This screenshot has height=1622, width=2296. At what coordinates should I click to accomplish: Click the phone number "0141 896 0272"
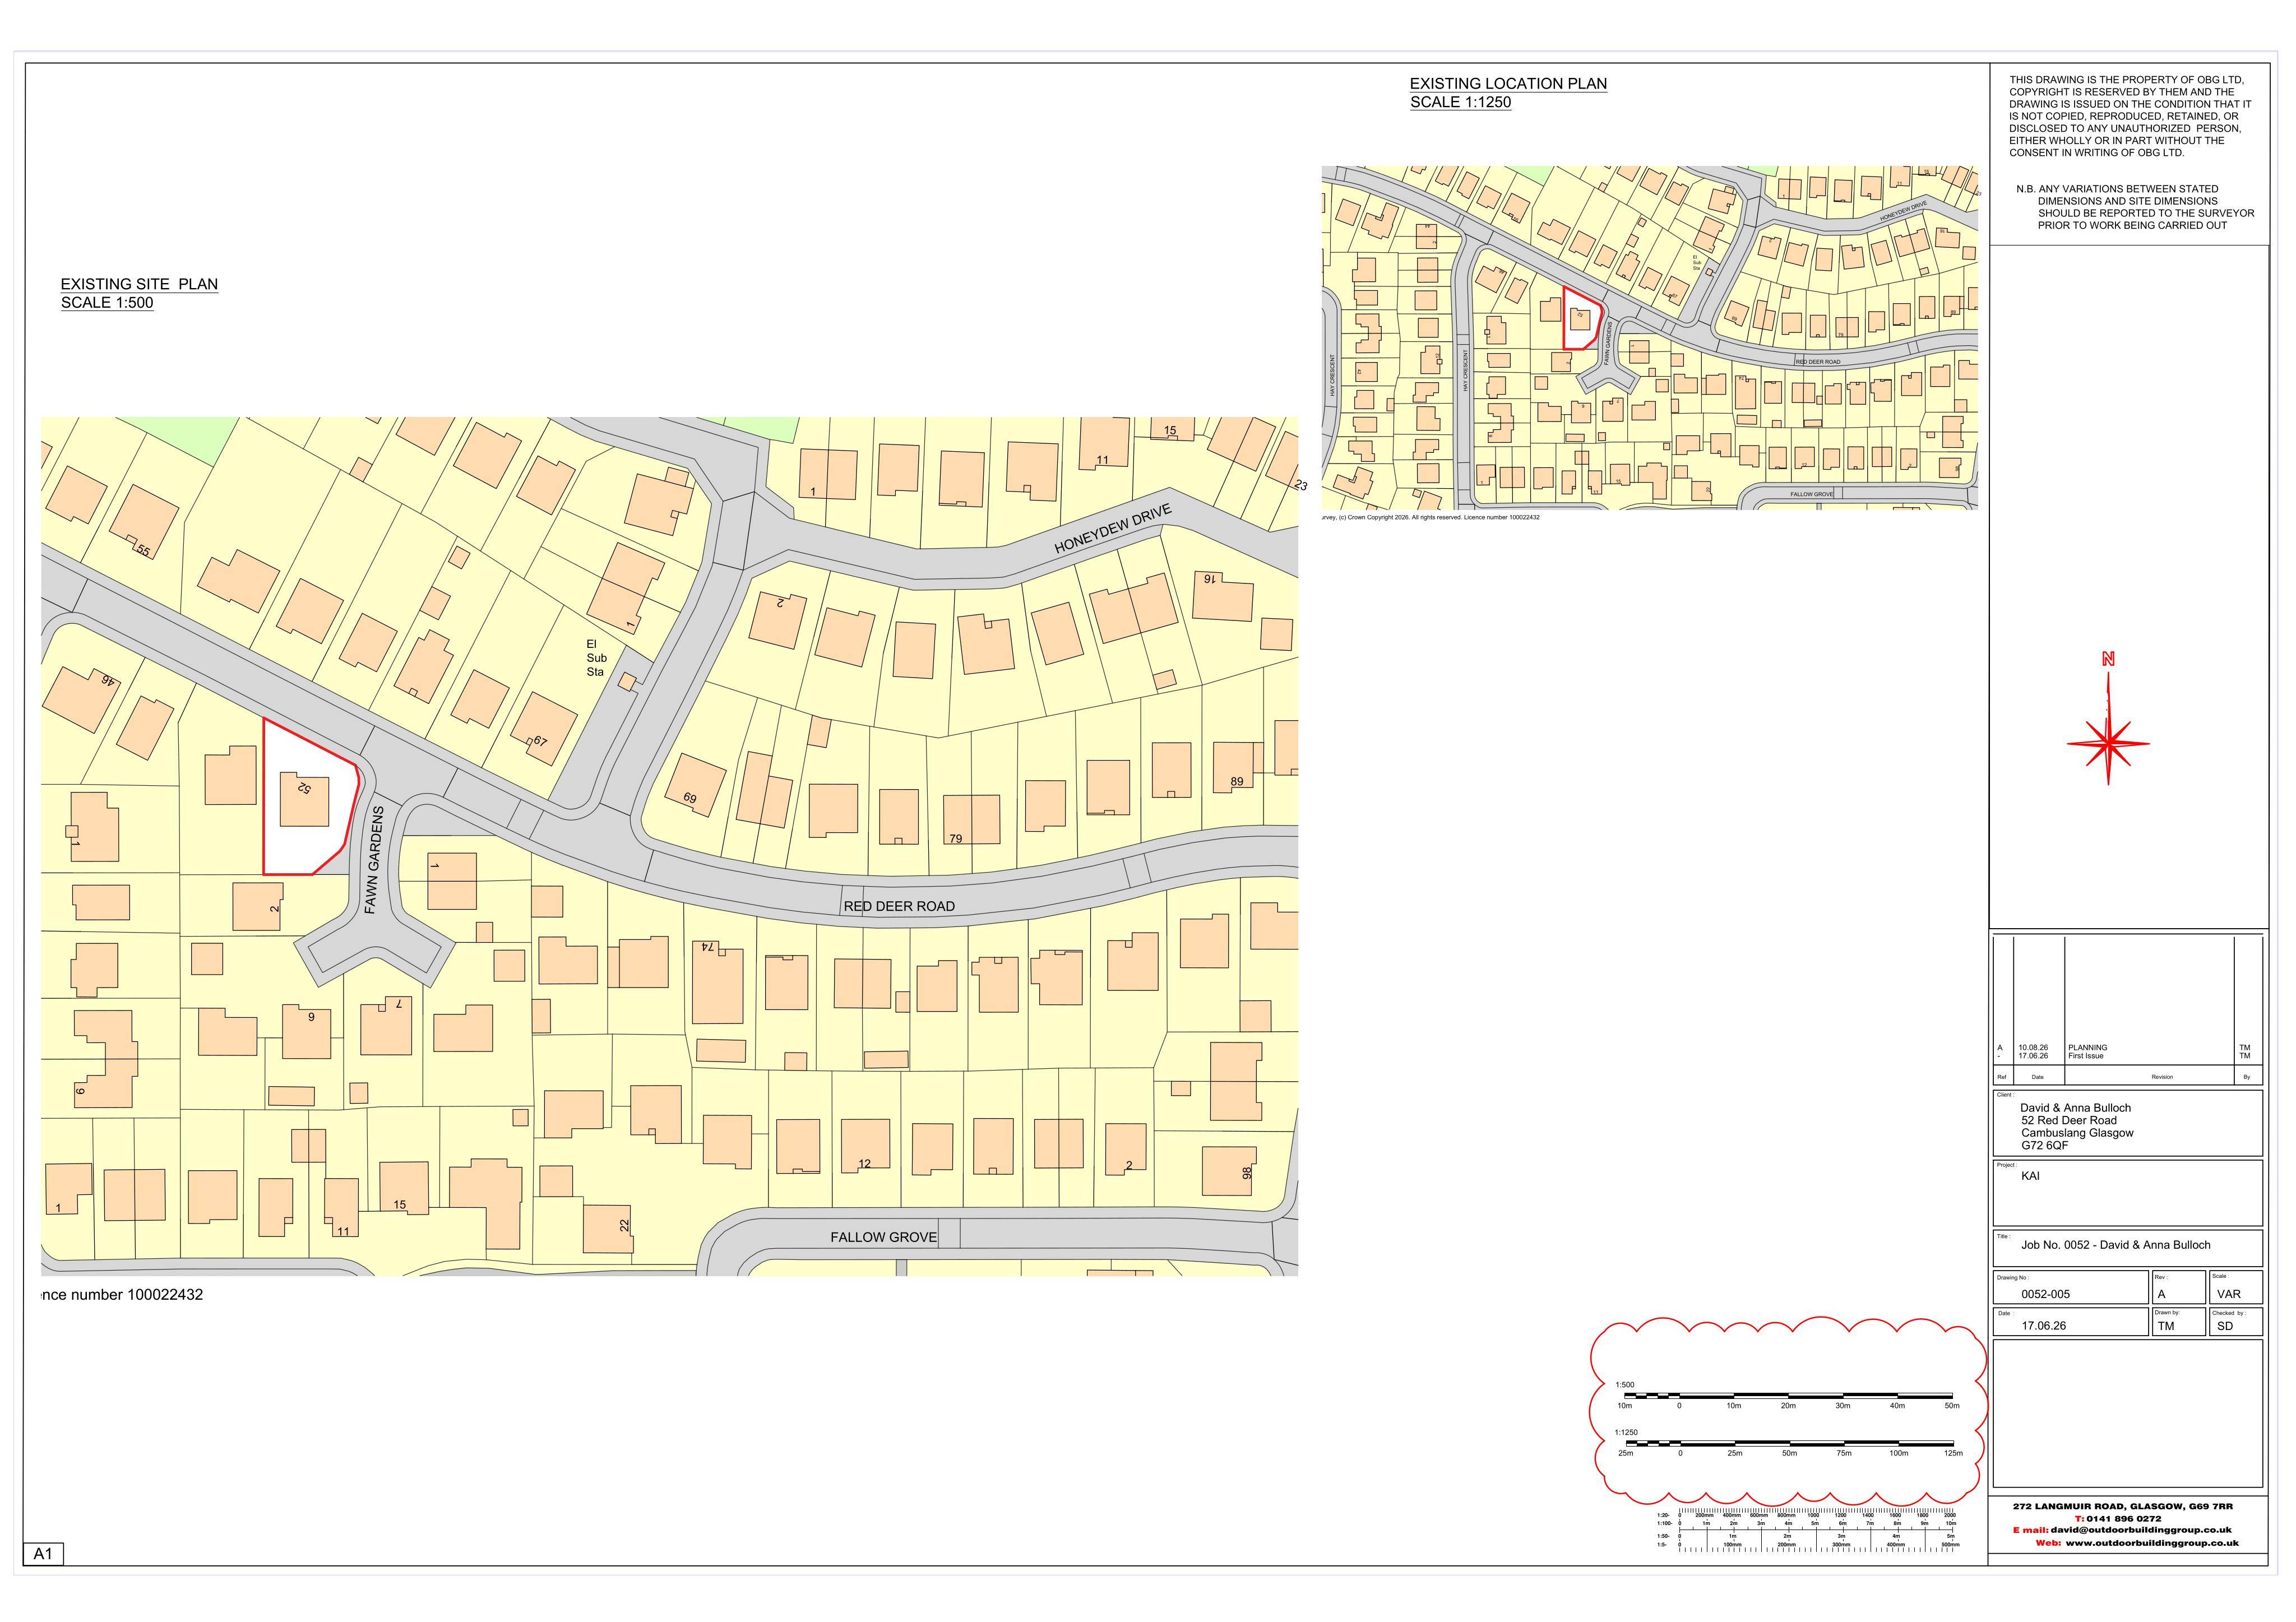coord(2124,1518)
